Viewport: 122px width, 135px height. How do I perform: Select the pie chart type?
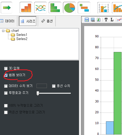(69, 8)
